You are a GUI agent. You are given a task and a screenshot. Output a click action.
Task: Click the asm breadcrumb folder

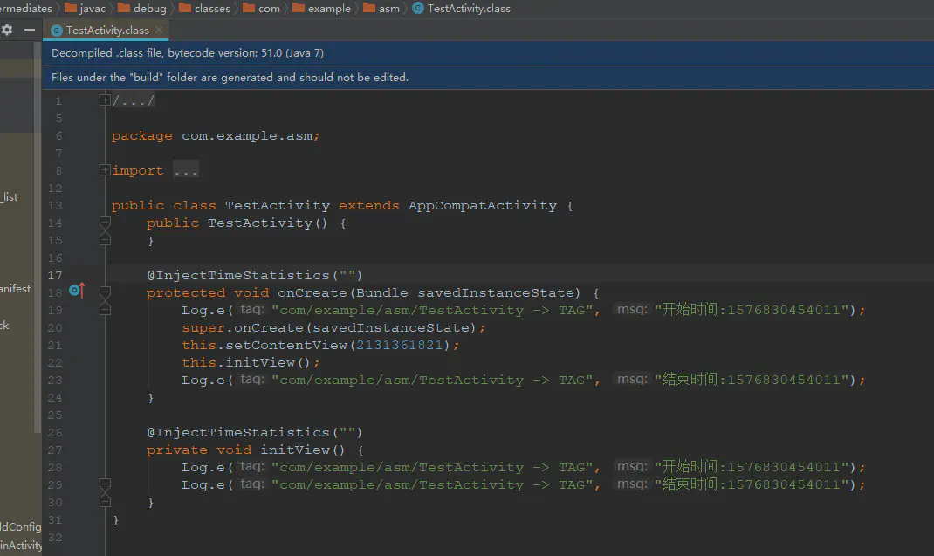click(381, 9)
